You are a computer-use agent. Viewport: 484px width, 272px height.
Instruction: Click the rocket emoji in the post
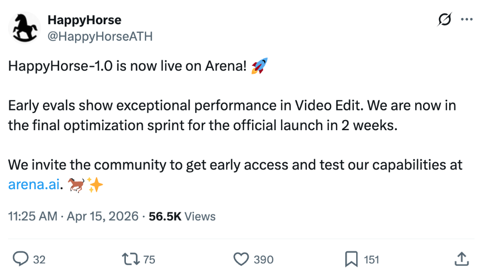click(x=259, y=65)
